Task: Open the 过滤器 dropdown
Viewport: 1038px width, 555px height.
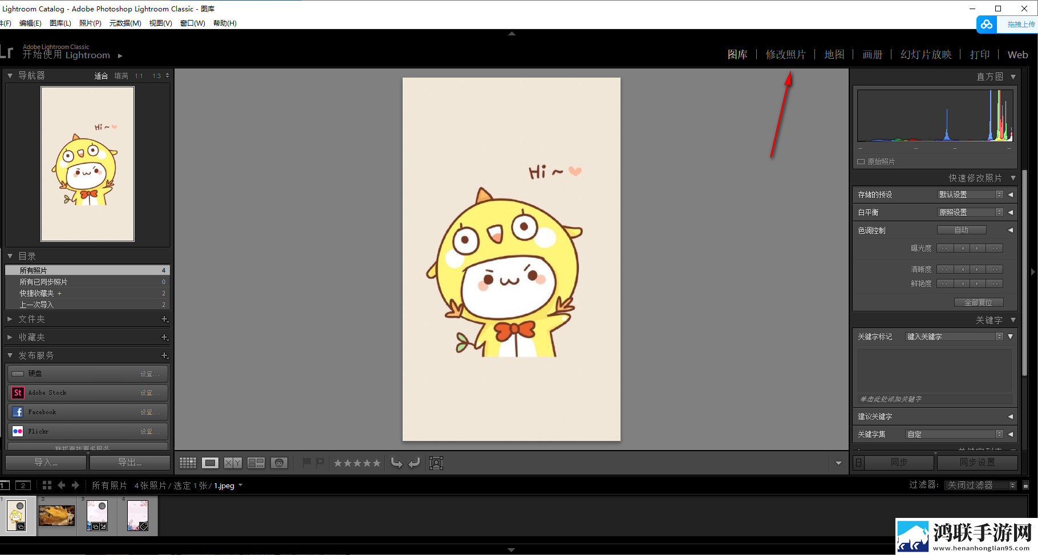Action: pyautogui.click(x=980, y=485)
